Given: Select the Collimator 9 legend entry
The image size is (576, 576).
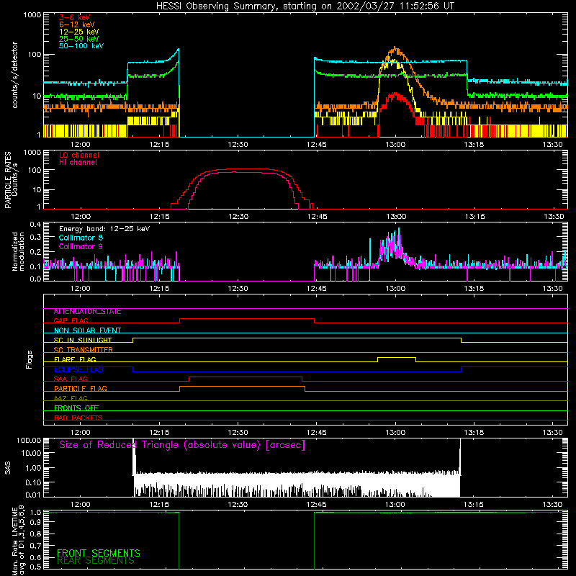Looking at the screenshot, I should 81,246.
